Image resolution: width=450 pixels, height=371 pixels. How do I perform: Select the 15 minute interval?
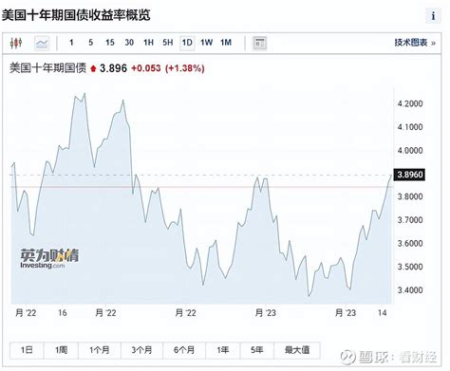pos(110,43)
